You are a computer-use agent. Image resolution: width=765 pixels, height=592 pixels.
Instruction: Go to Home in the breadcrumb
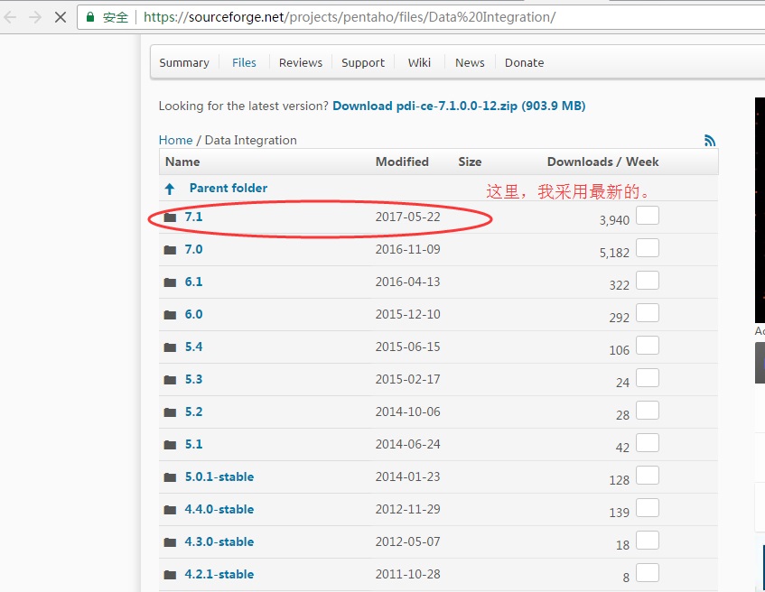tap(175, 141)
